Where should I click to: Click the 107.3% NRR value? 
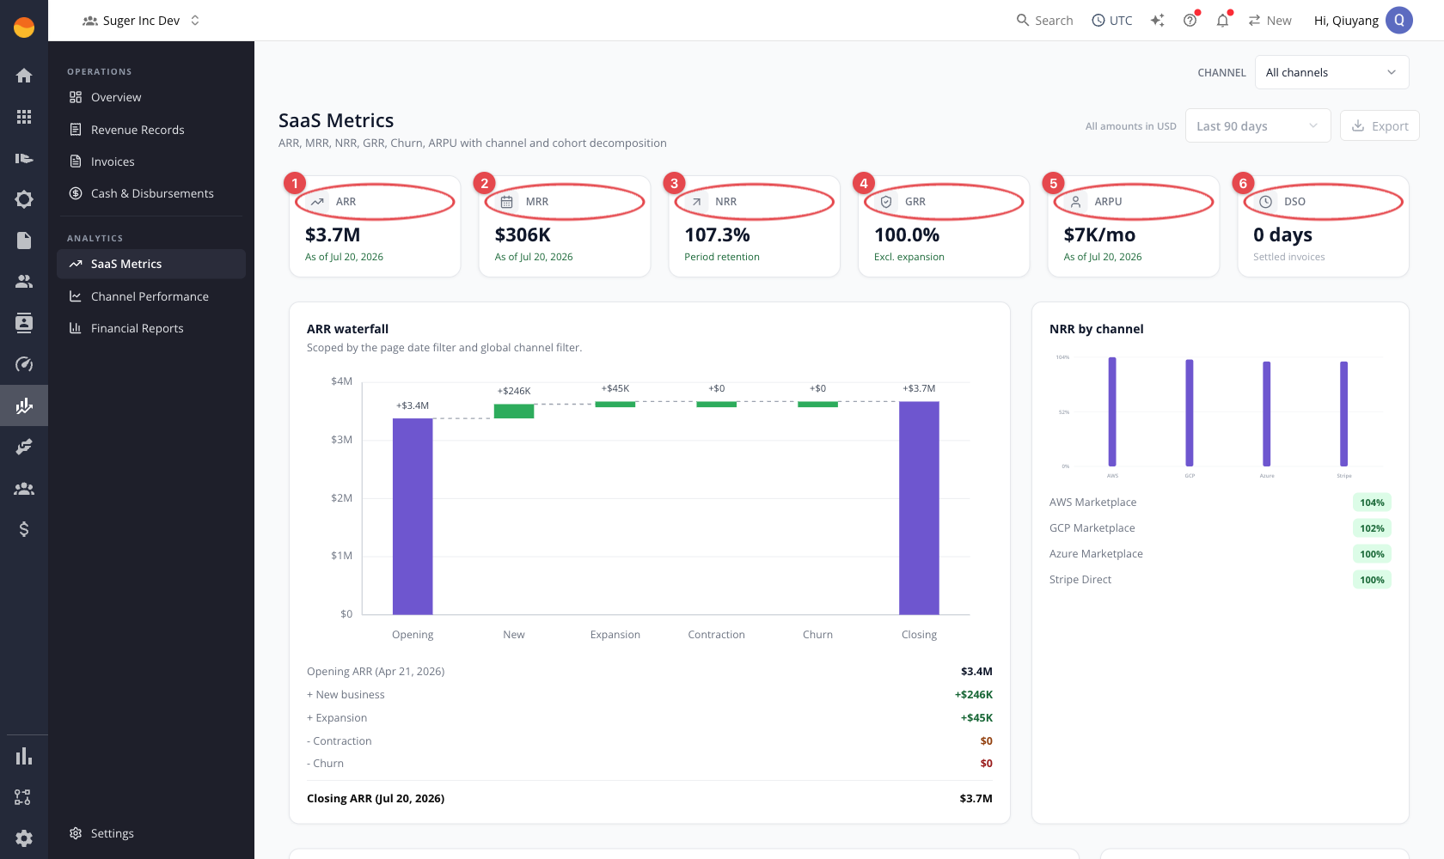(717, 235)
